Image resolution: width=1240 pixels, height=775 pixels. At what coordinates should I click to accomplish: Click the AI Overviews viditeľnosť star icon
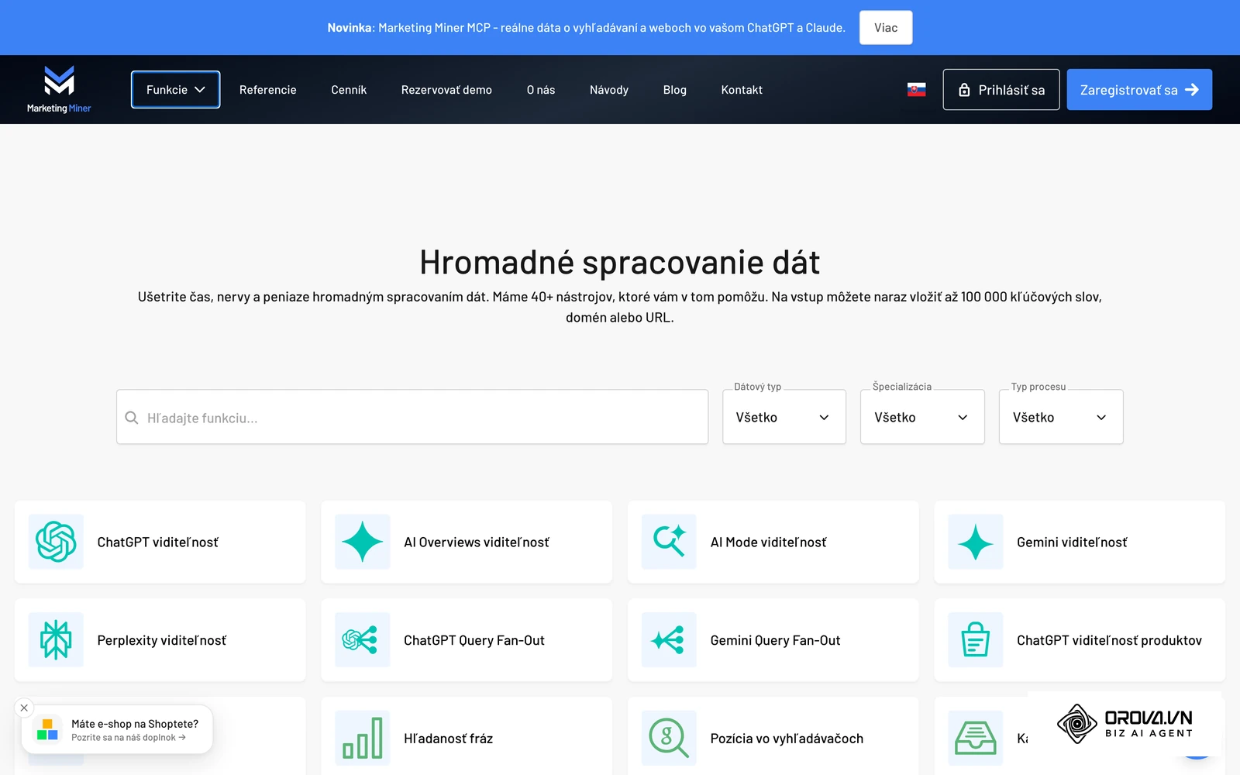pos(363,542)
